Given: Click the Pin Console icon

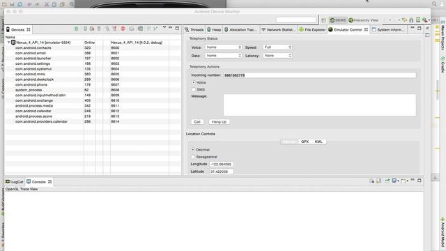Looking at the screenshot, I should point(387,181).
